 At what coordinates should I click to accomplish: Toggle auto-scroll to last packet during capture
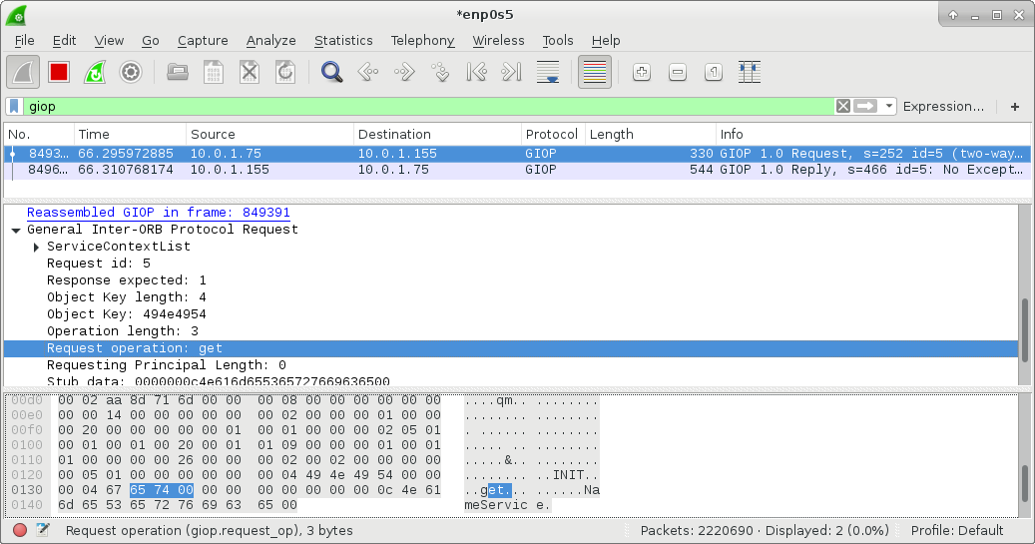click(x=548, y=72)
